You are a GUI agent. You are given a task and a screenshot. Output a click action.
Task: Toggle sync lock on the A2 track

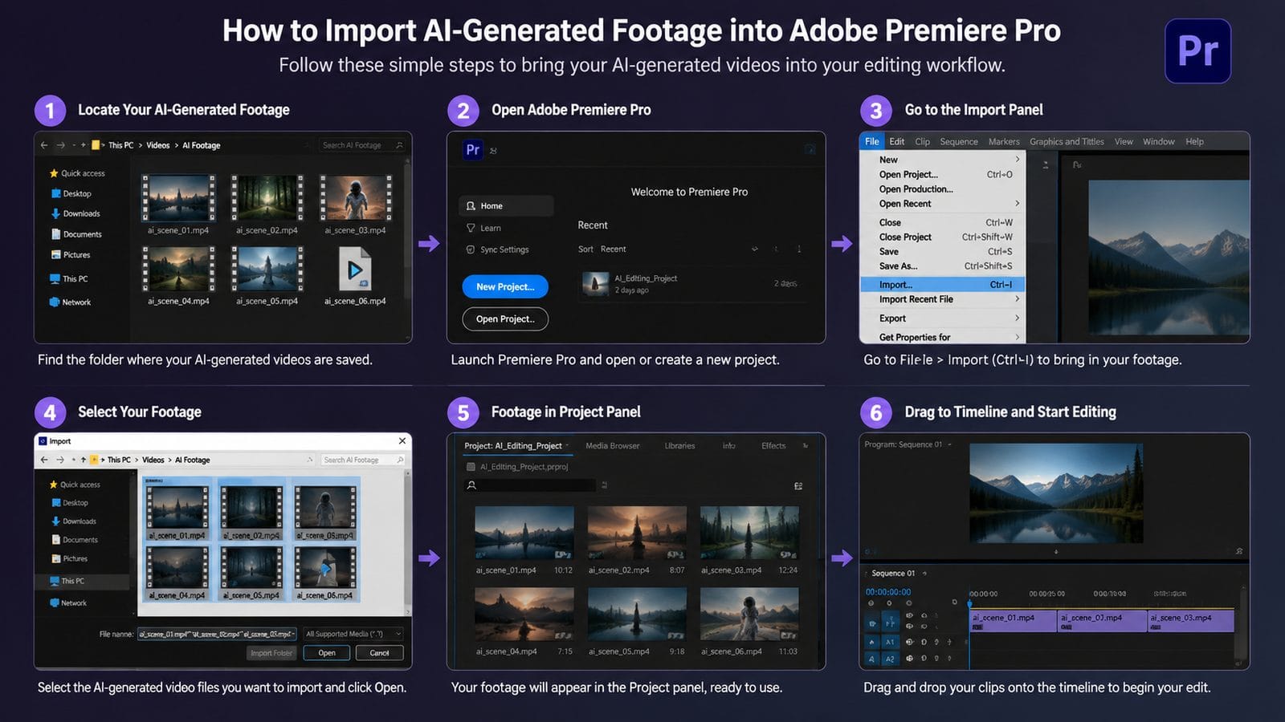point(924,659)
